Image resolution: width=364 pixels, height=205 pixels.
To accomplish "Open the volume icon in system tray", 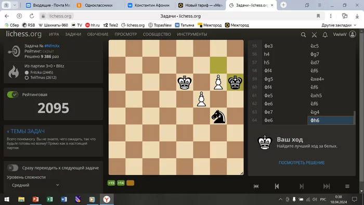I will click(x=315, y=199).
